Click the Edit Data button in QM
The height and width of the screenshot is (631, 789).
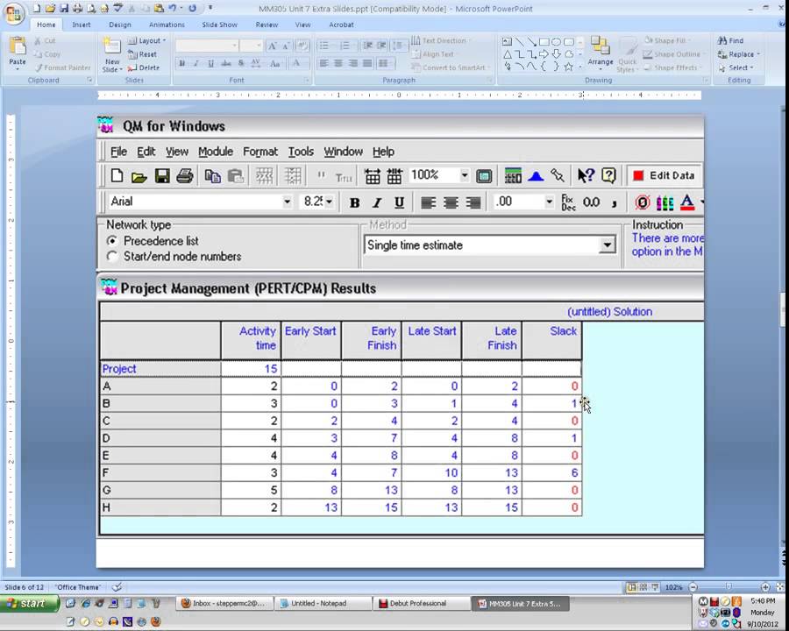click(x=664, y=175)
